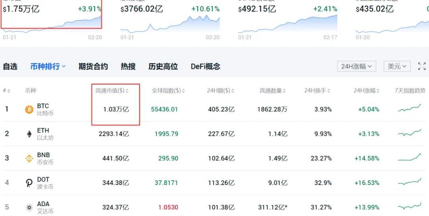The image size is (429, 216).
Task: Open the 热搜 tab
Action: 128,66
